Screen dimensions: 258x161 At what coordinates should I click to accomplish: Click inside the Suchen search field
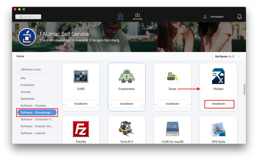tap(28, 17)
